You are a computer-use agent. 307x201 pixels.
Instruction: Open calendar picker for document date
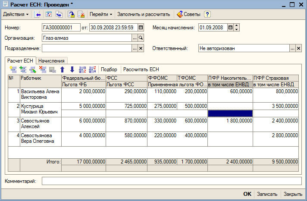(x=141, y=28)
